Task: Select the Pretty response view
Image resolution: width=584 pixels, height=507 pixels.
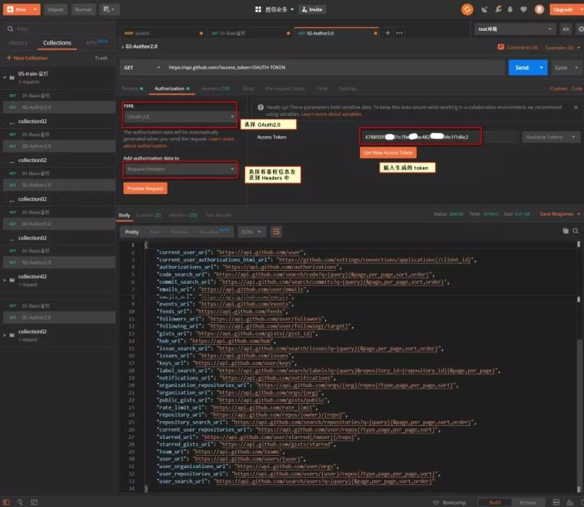Action: click(132, 232)
